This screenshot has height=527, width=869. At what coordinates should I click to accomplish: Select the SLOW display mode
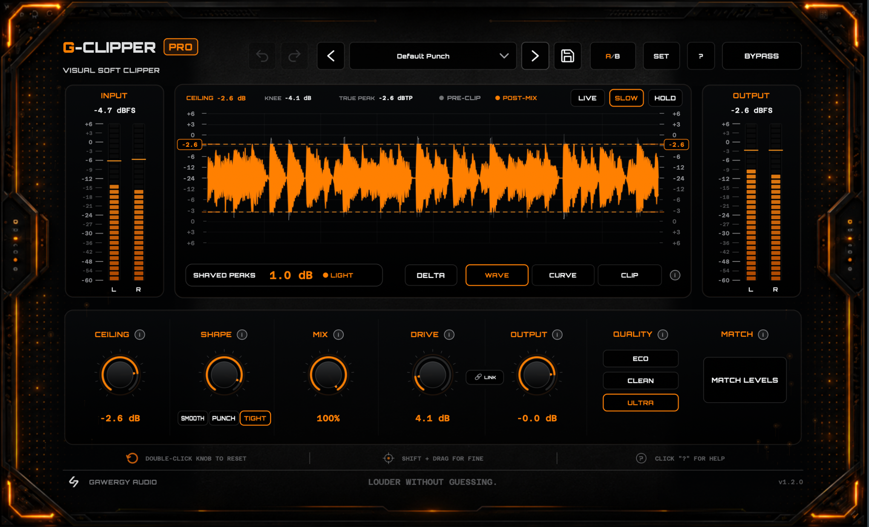pos(626,98)
